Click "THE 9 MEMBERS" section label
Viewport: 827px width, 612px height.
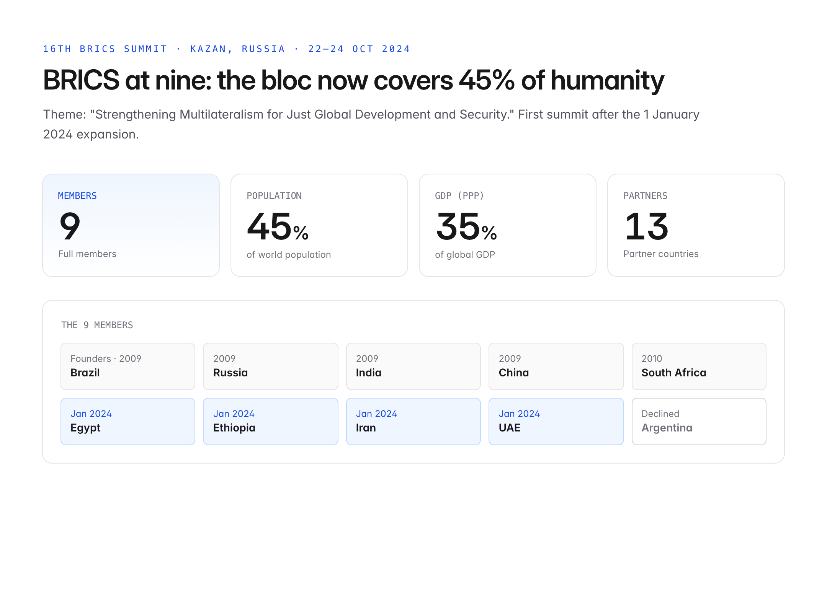tap(97, 325)
